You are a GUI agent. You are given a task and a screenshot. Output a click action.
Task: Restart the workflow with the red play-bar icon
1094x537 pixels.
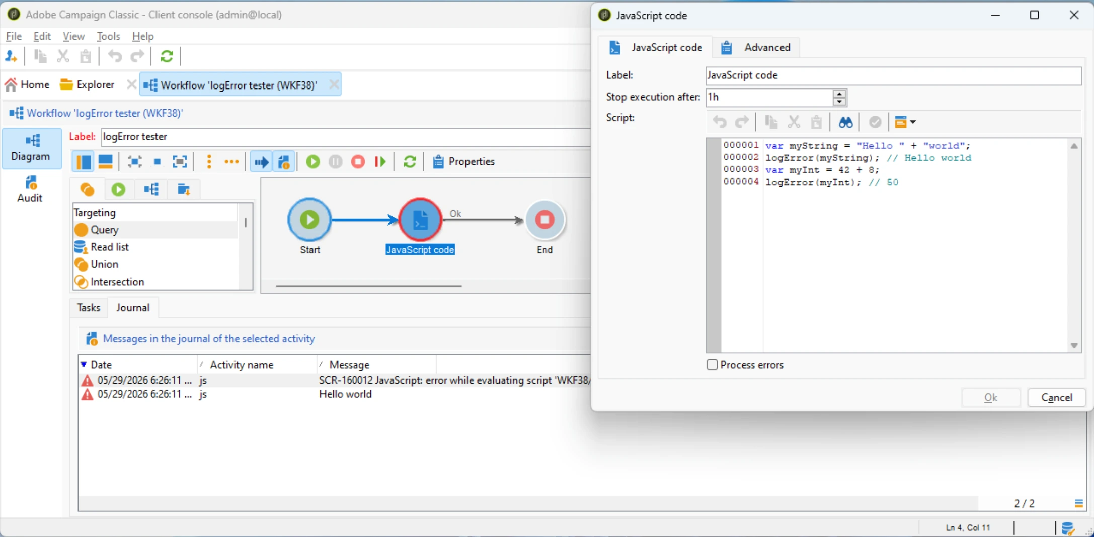pyautogui.click(x=380, y=162)
